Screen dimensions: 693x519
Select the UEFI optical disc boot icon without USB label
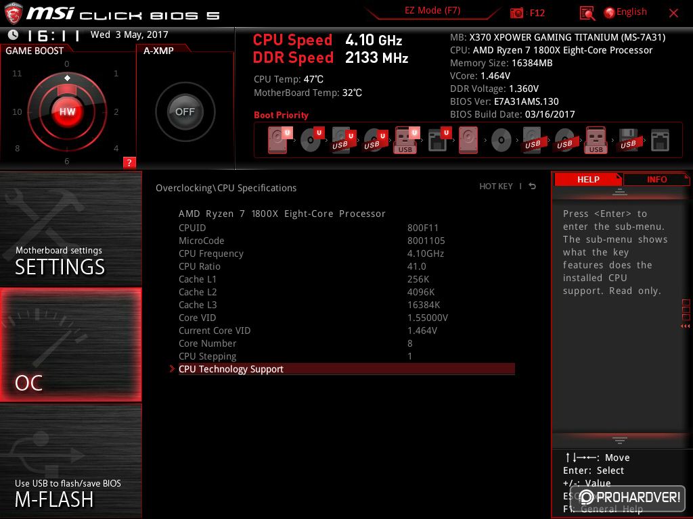point(313,140)
